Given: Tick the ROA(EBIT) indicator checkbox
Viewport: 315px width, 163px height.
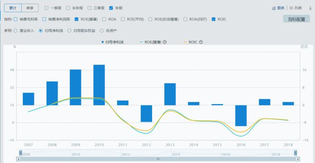Looking at the screenshot, I should pyautogui.click(x=185, y=19).
